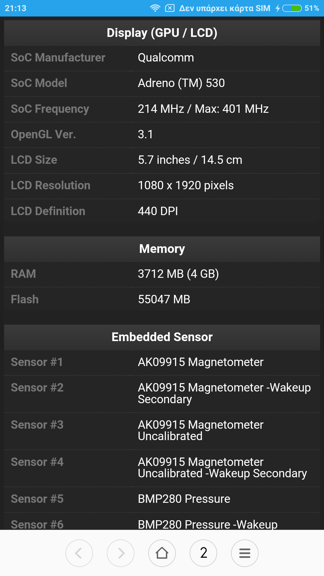Tap the LCD Resolution 1080 x 1920 value
This screenshot has height=576, width=324.
186,185
